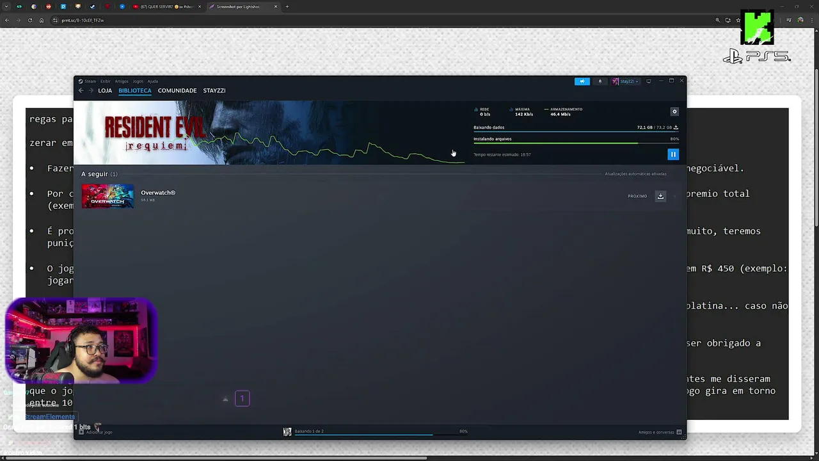Open the Exibir menu
The width and height of the screenshot is (819, 461).
(x=105, y=81)
